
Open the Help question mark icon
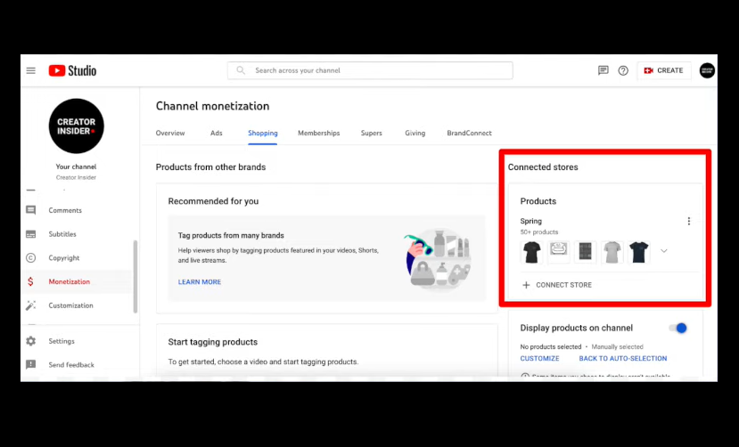coord(623,70)
